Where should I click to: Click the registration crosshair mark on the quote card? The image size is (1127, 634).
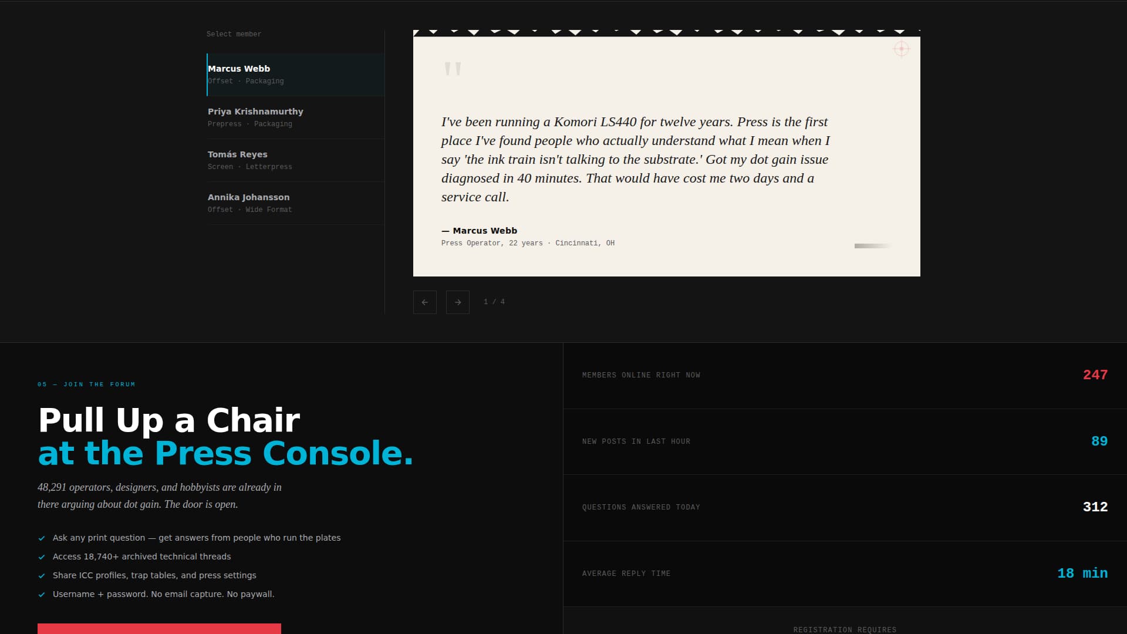pyautogui.click(x=901, y=49)
